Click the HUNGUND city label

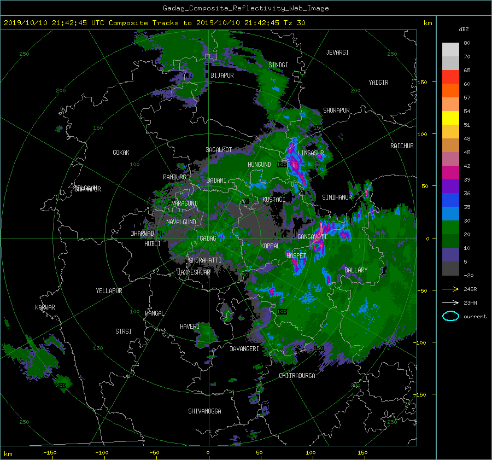click(259, 165)
